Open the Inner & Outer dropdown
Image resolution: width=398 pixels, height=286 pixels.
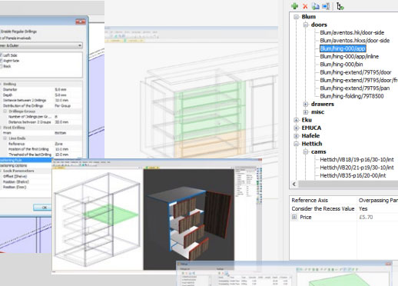pyautogui.click(x=41, y=45)
